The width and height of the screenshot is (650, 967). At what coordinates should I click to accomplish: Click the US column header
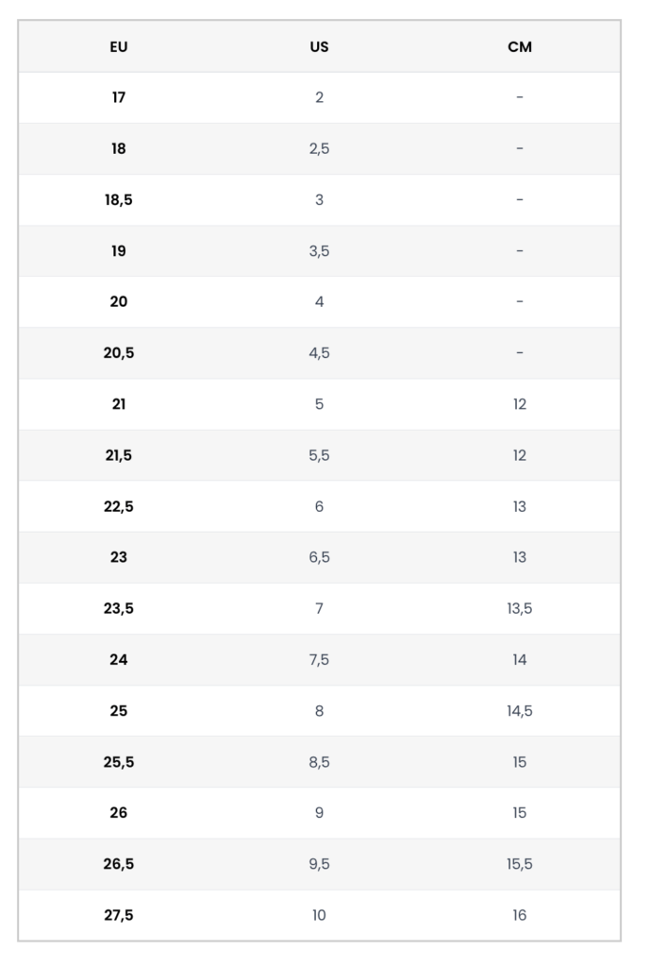(x=319, y=46)
